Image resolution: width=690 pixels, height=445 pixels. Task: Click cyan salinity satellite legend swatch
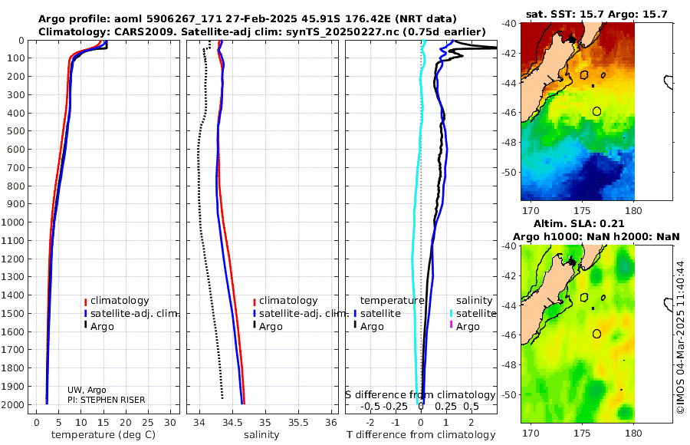[x=451, y=314]
